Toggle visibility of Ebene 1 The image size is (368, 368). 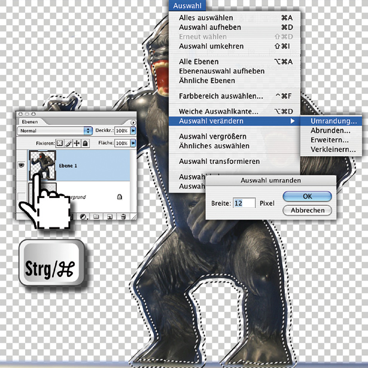coord(22,166)
